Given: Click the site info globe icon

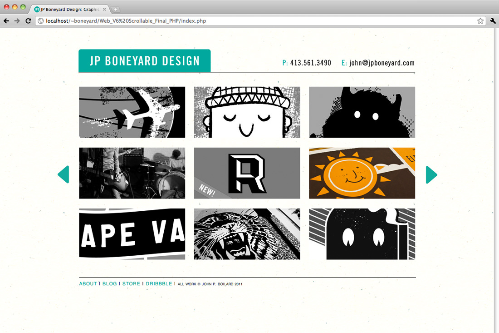Looking at the screenshot, I should [x=41, y=21].
